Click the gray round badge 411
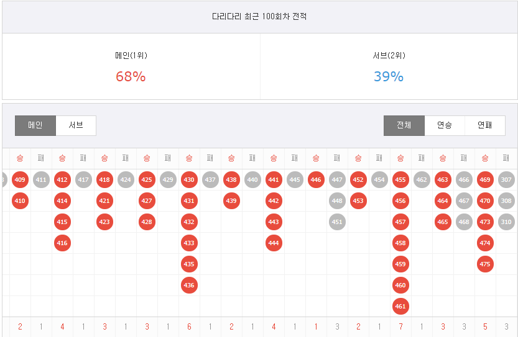This screenshot has height=337, width=518. pos(41,180)
